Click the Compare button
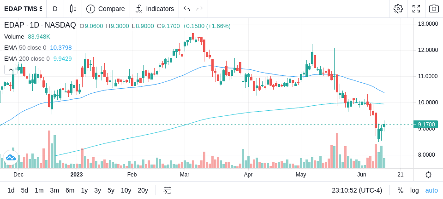This screenshot has width=443, height=199. click(x=106, y=9)
